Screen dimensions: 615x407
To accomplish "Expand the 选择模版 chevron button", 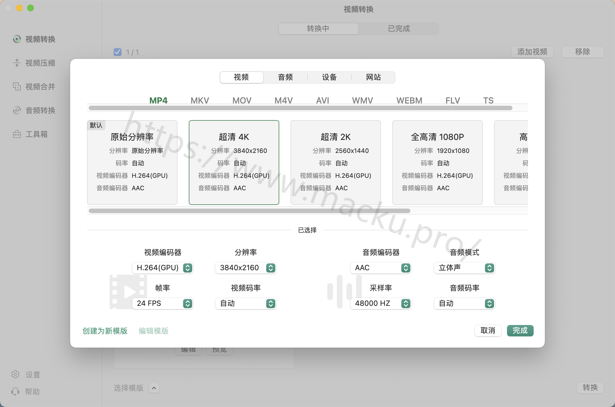I will tap(154, 388).
